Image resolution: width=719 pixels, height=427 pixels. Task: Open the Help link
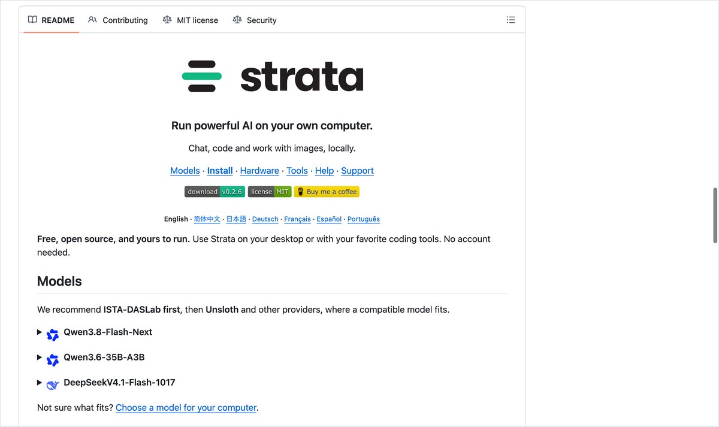coord(324,171)
